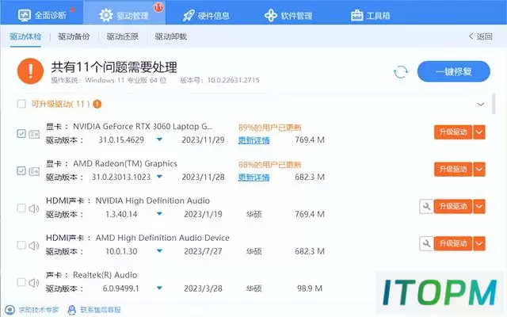This screenshot has height=317, width=507.
Task: Check the Realtek(R) Audio checkbox
Action: pyautogui.click(x=21, y=282)
